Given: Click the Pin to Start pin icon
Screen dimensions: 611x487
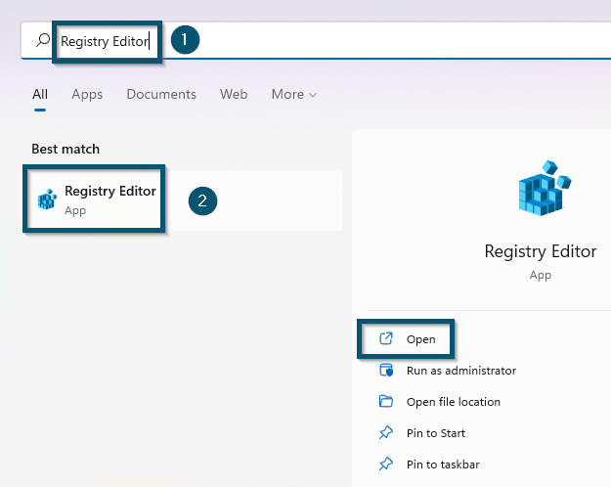Looking at the screenshot, I should (x=386, y=432).
